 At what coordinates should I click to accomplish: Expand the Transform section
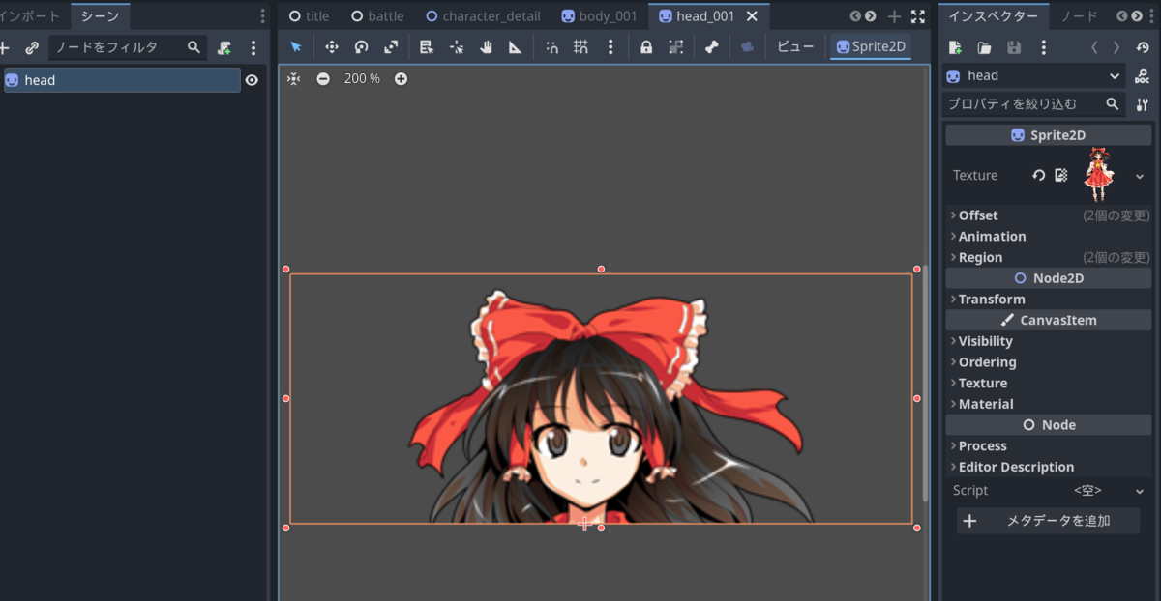[x=1049, y=299]
